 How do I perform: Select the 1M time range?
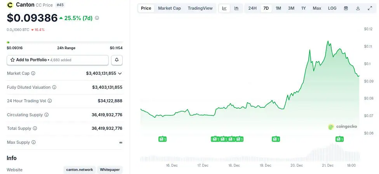(278, 8)
